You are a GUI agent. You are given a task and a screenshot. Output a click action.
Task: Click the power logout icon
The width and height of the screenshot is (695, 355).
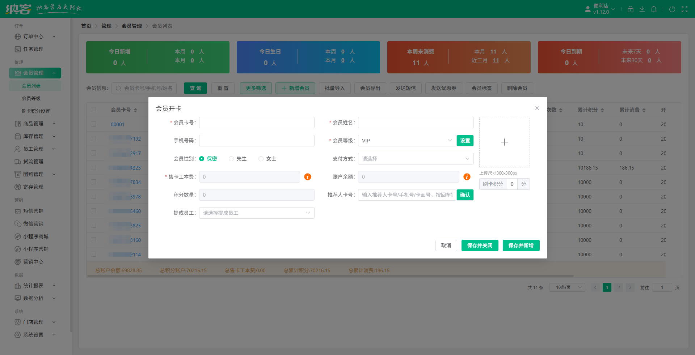tap(672, 9)
